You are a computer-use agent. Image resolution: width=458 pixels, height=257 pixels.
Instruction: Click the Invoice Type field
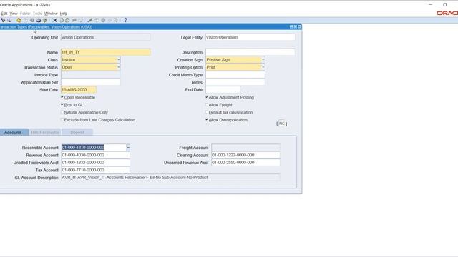pos(91,75)
